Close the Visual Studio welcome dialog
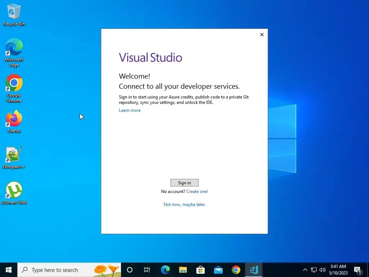 [x=262, y=35]
